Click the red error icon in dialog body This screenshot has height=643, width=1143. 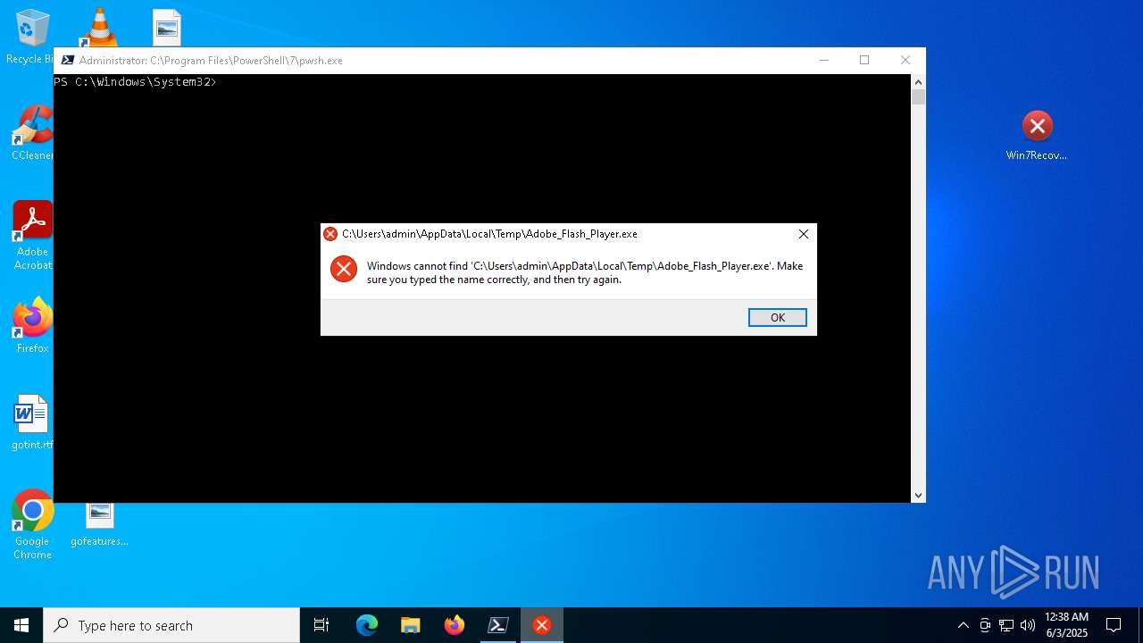(344, 269)
